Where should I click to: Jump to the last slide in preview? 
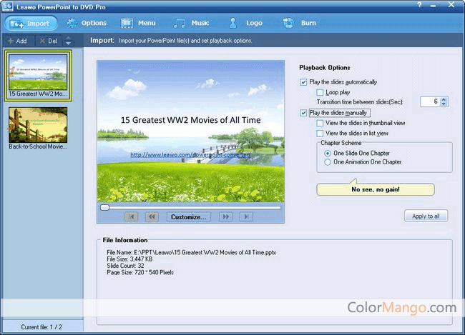click(x=245, y=216)
